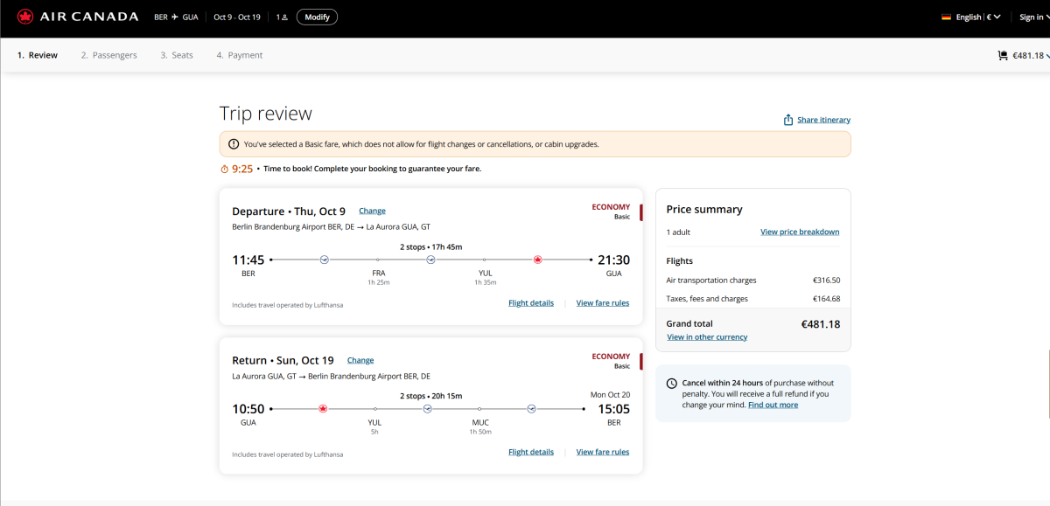
Task: Click View in other currency link
Action: [707, 337]
